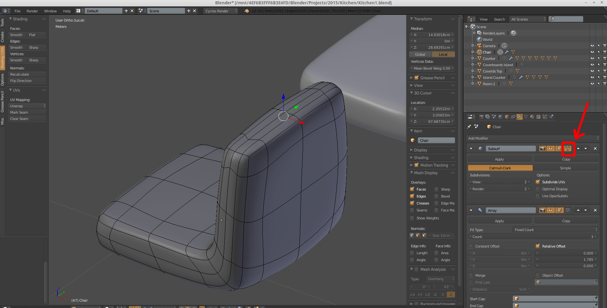Click the Chair name input field under Item
The height and width of the screenshot is (308, 607).
tap(436, 140)
